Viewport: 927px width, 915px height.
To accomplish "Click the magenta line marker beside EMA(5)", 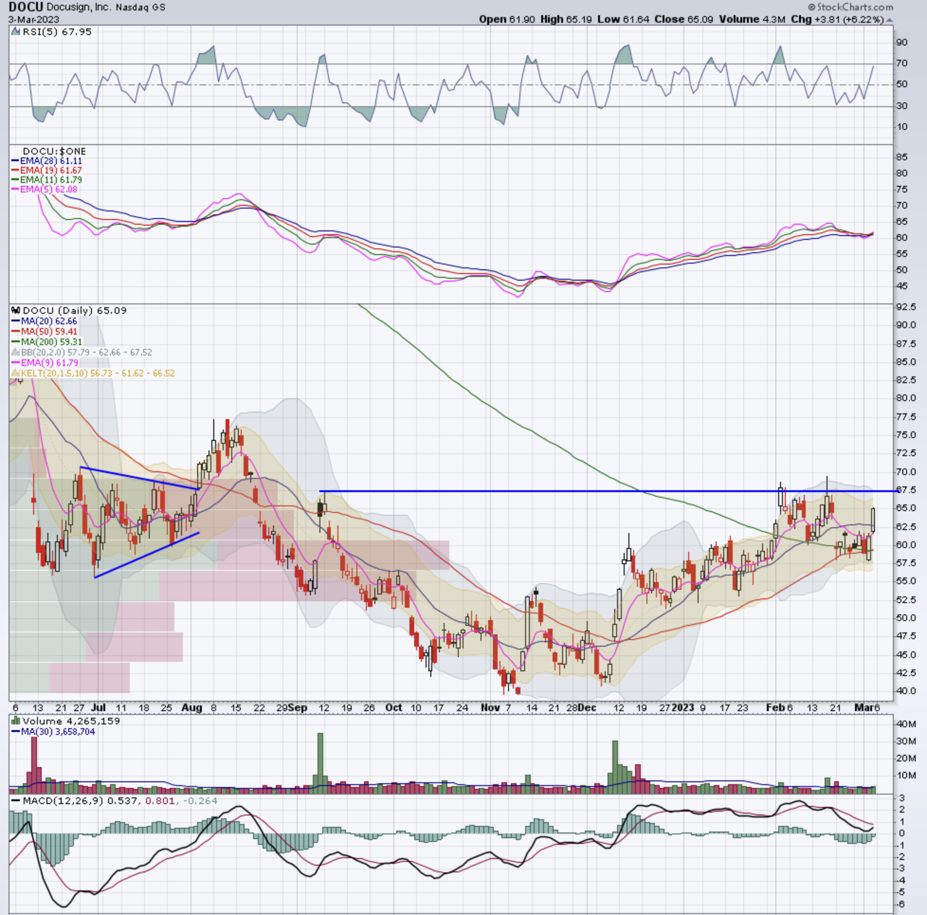I will (15, 189).
